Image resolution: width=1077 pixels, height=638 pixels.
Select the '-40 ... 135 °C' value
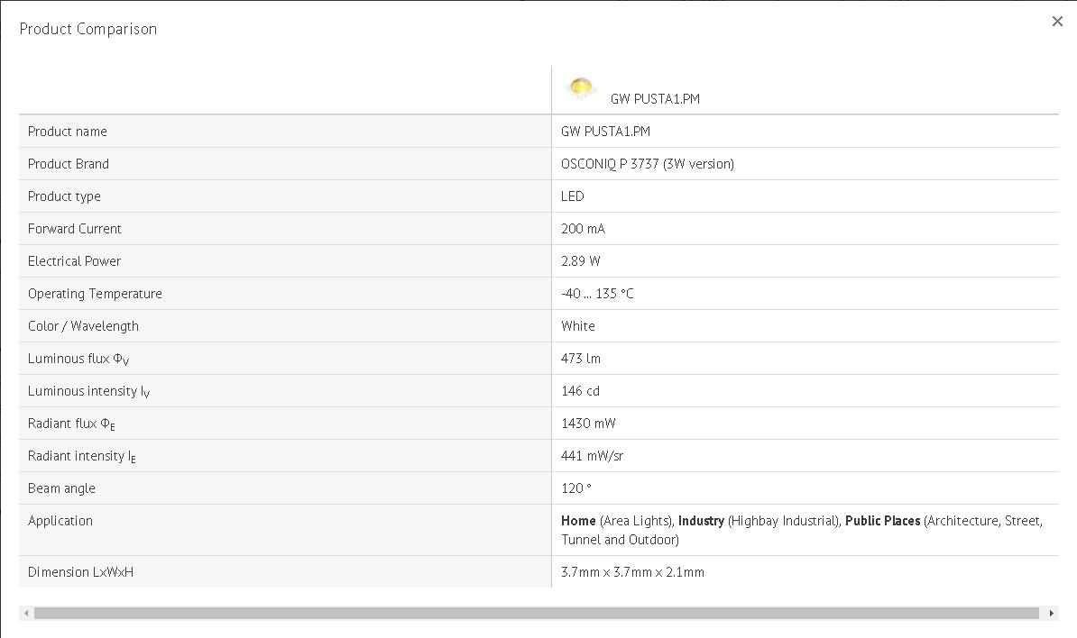point(597,294)
